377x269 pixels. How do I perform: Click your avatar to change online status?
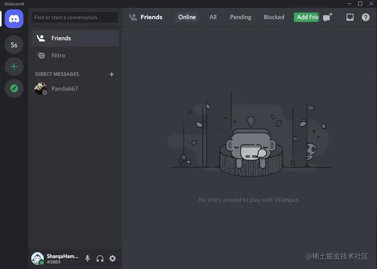coord(37,258)
